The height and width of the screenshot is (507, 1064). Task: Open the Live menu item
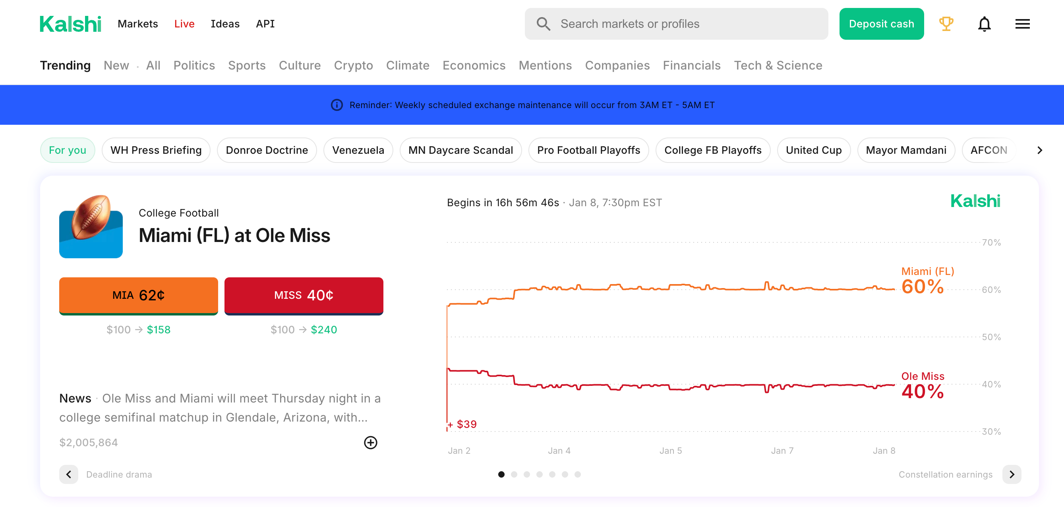pyautogui.click(x=184, y=24)
